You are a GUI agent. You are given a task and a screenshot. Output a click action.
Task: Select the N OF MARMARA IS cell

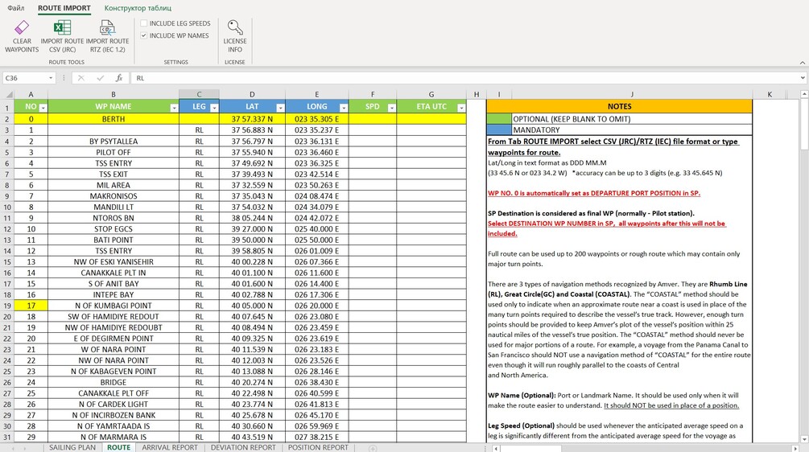114,437
